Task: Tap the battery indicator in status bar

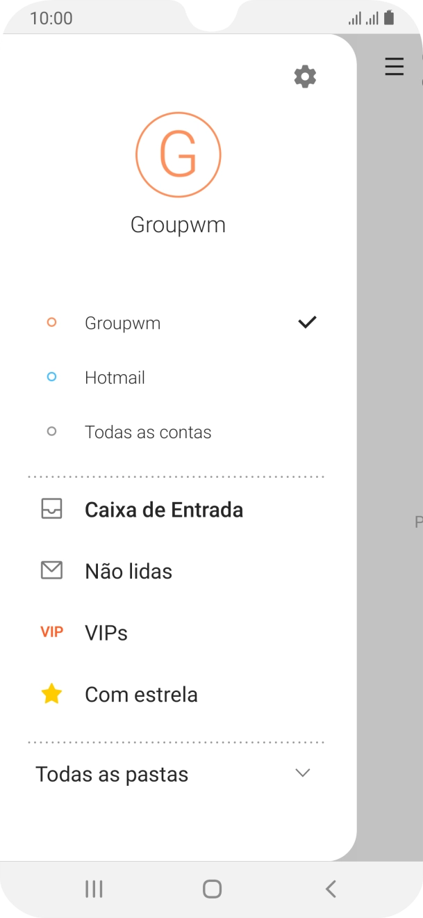Action: (x=390, y=17)
